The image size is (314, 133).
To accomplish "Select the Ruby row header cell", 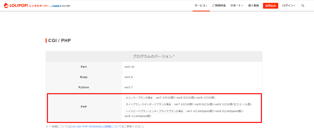I will [x=83, y=77].
